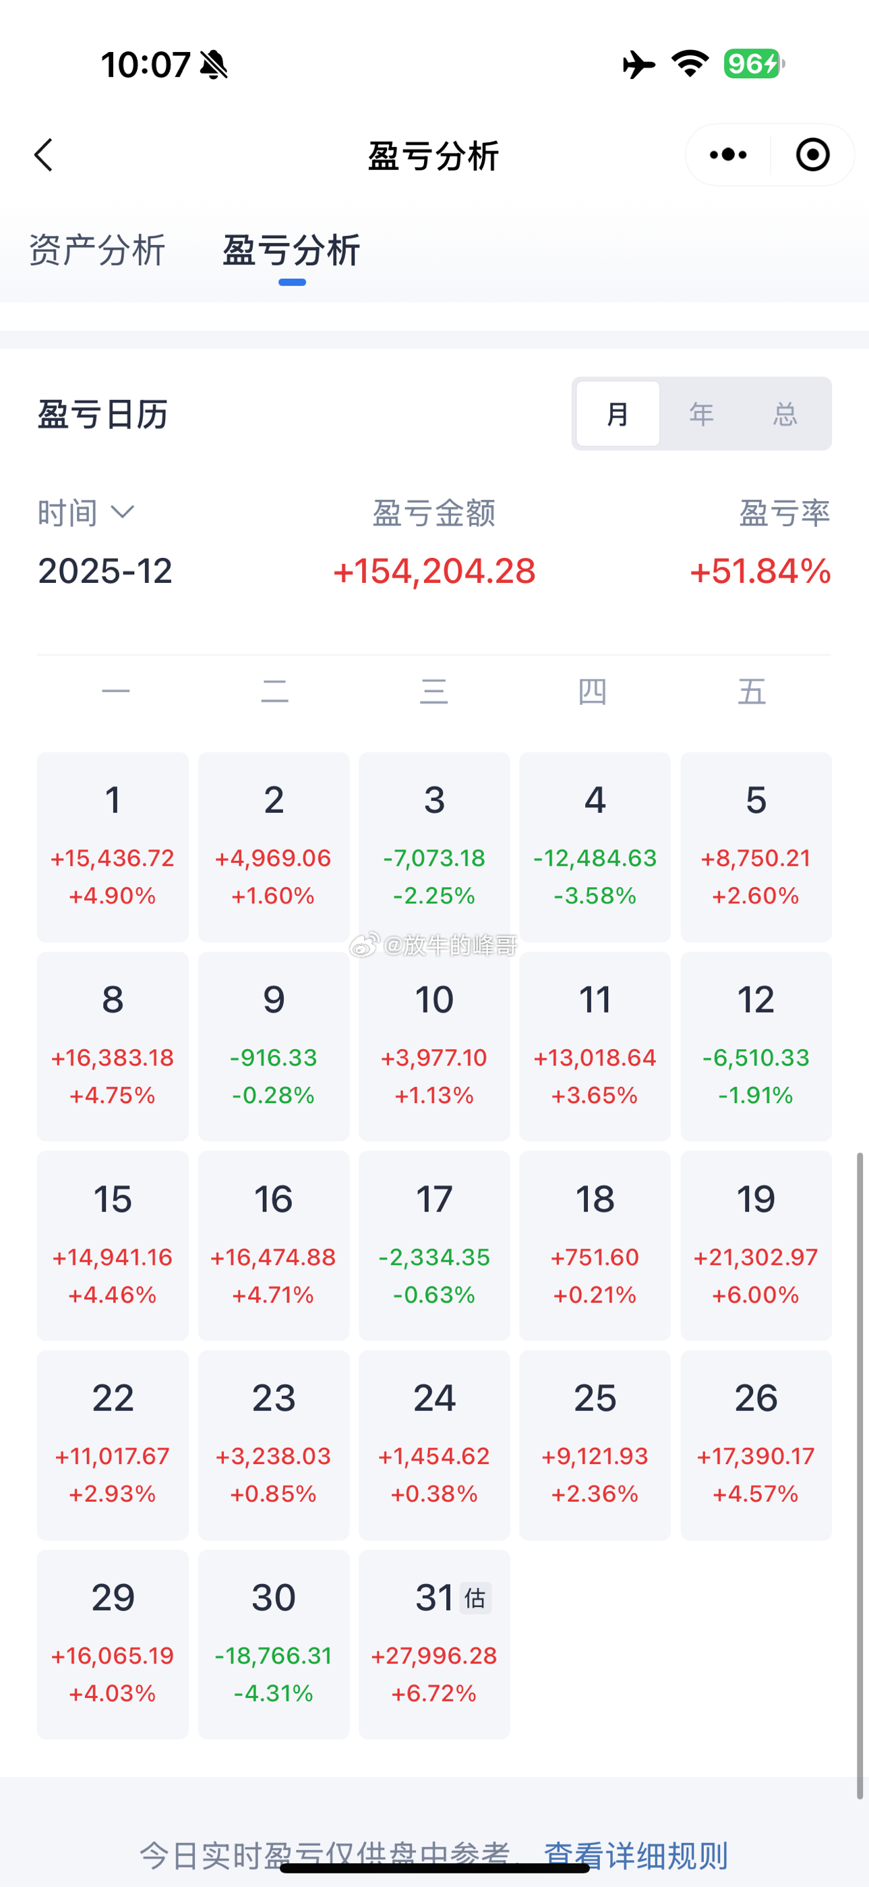Tap the battery indicator icon

(x=754, y=64)
